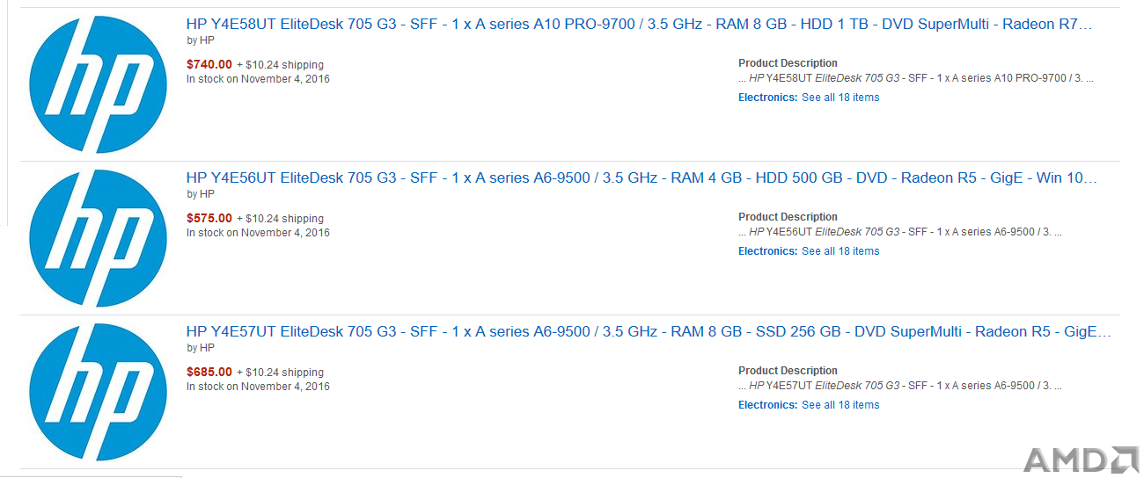Click the HP logo for Y4E57UT listing
The height and width of the screenshot is (478, 1144).
98,393
